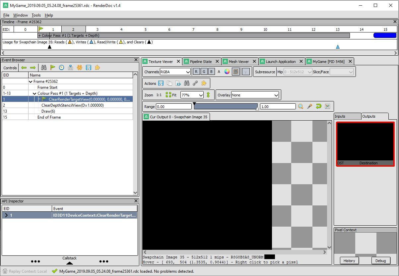The image size is (399, 276).
Task: Reset range with green return arrow icon
Action: 318,106
